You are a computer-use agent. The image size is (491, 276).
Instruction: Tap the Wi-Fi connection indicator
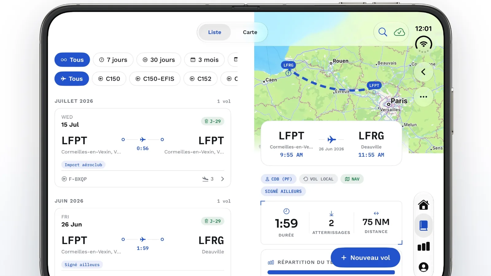click(423, 44)
